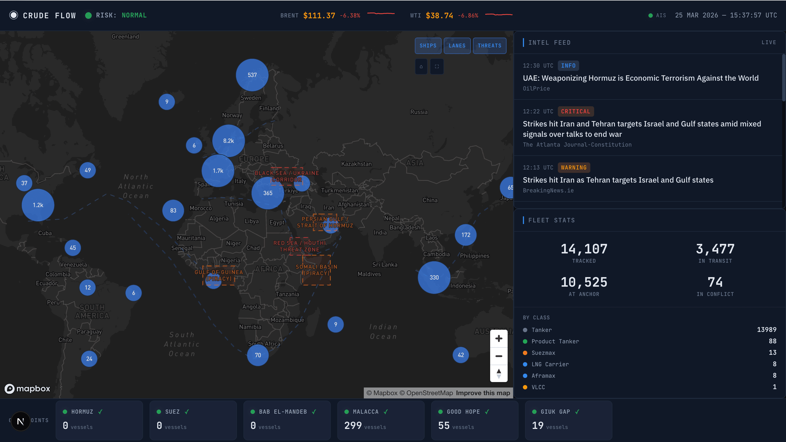Click the map pitch reset arrow control
The width and height of the screenshot is (786, 442).
click(499, 373)
